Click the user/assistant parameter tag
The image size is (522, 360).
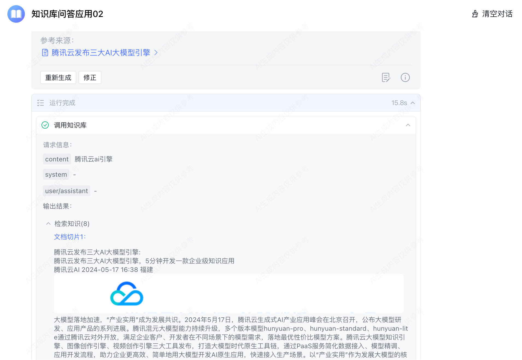coord(66,191)
